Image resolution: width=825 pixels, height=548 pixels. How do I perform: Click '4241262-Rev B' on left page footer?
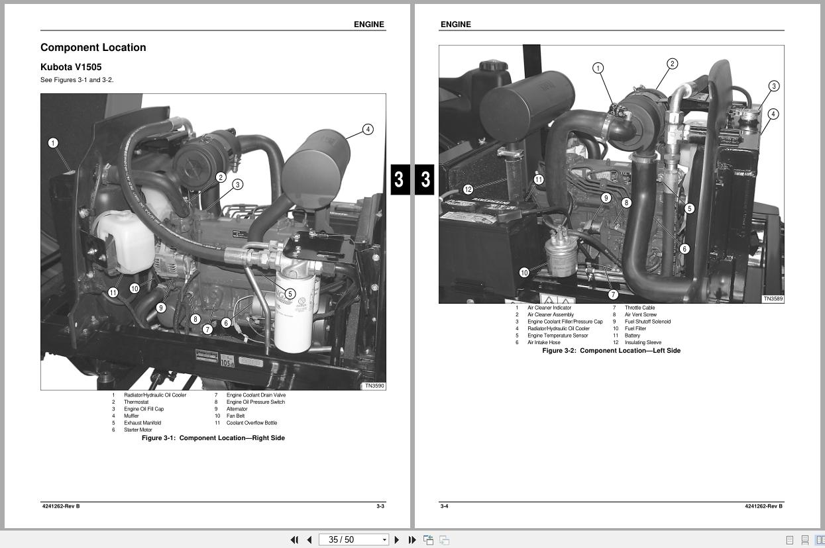61,506
